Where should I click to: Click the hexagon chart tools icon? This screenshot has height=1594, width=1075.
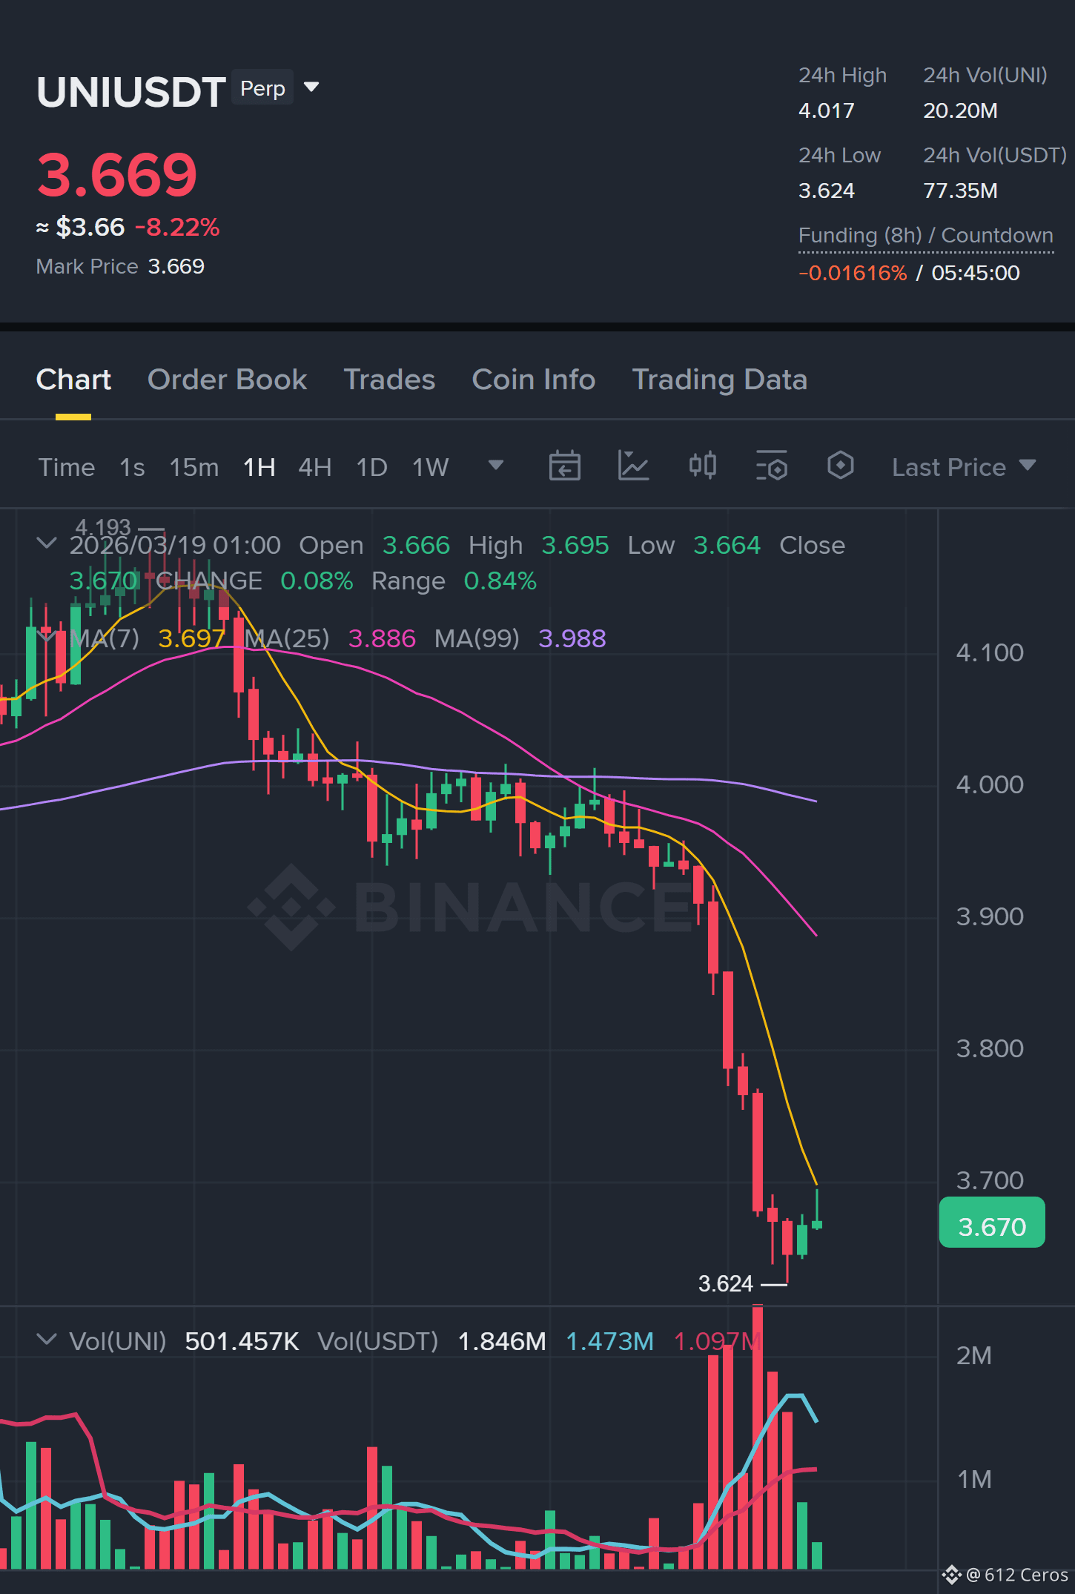tap(840, 466)
